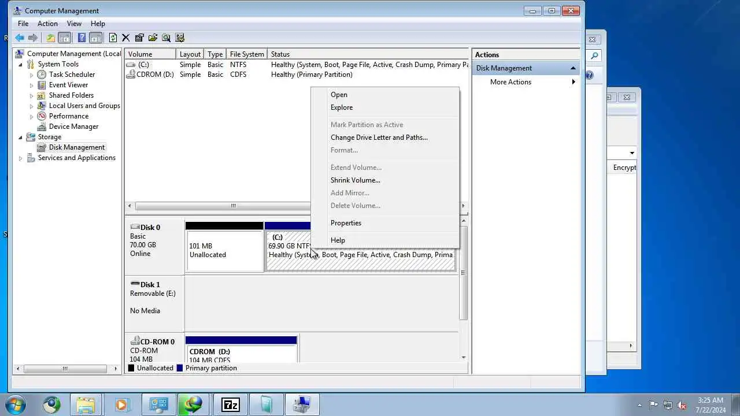The image size is (740, 416).
Task: Collapse the Storage tree node
Action: tap(20, 137)
